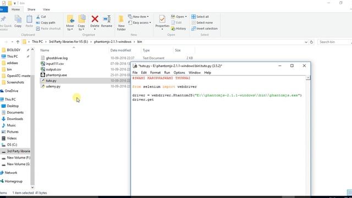Click the Search bin input field
Viewport: 352px width, 198px height.
click(x=334, y=42)
